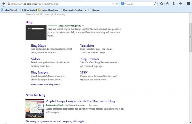Open Apple Dumps Google Search article
This screenshot has width=192, height=124.
pyautogui.click(x=81, y=101)
